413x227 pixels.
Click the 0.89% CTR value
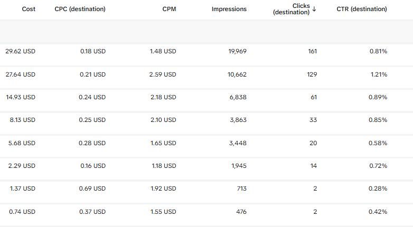tap(378, 97)
